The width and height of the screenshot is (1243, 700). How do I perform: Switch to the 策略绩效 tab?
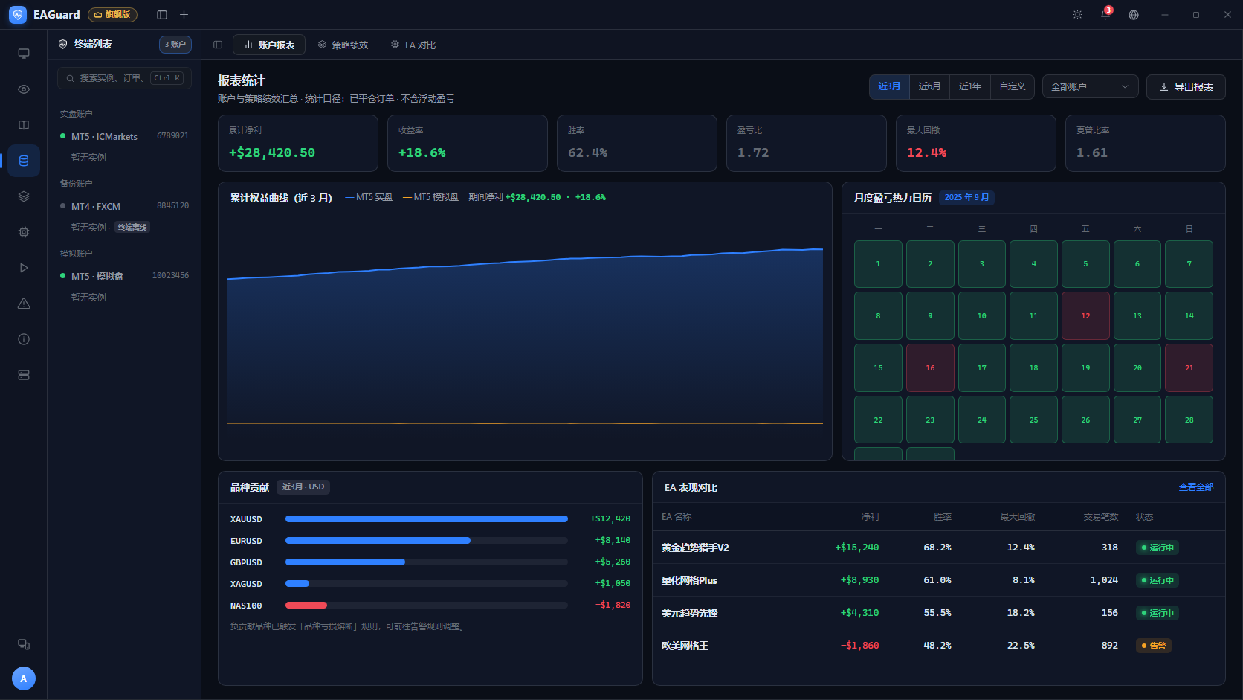click(343, 45)
